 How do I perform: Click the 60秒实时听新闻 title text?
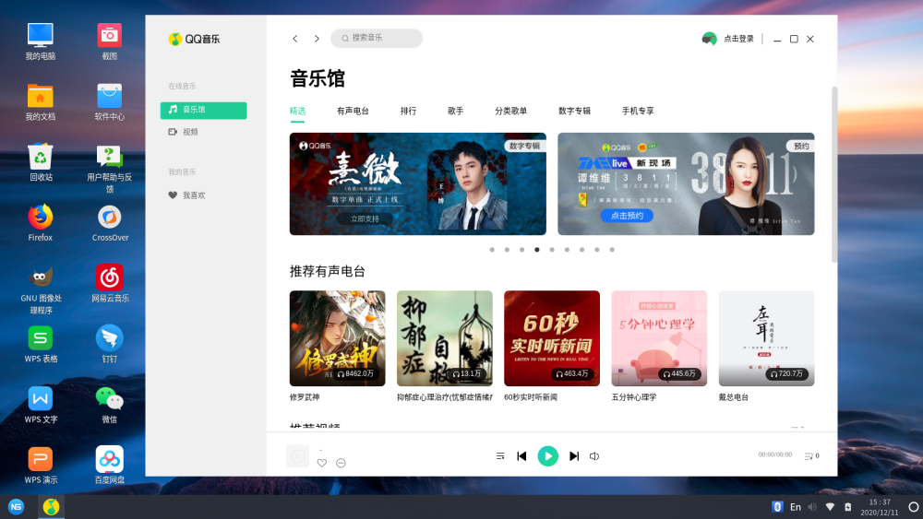tap(531, 397)
